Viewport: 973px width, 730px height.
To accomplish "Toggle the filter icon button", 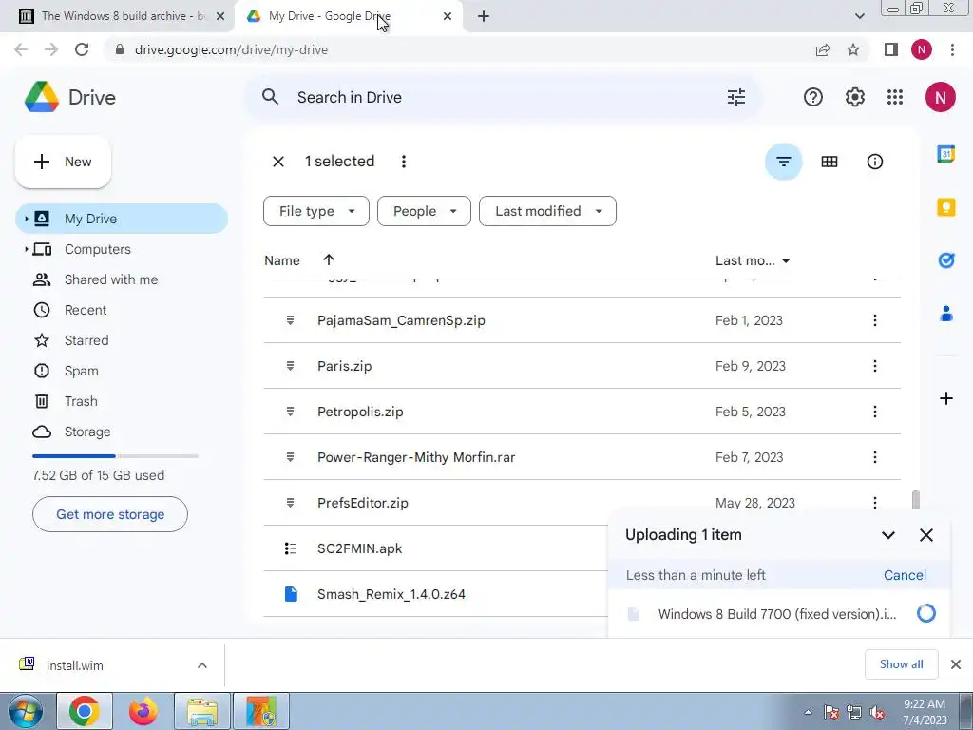I will click(783, 162).
